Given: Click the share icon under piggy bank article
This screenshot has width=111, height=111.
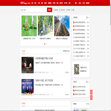Looking at the screenshot, I should 50,72.
